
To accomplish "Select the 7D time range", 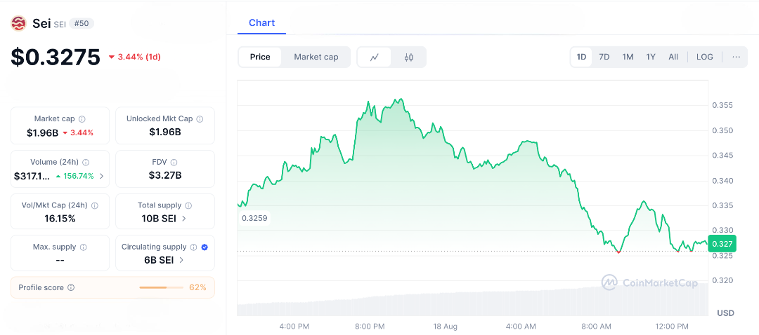I will click(x=604, y=57).
